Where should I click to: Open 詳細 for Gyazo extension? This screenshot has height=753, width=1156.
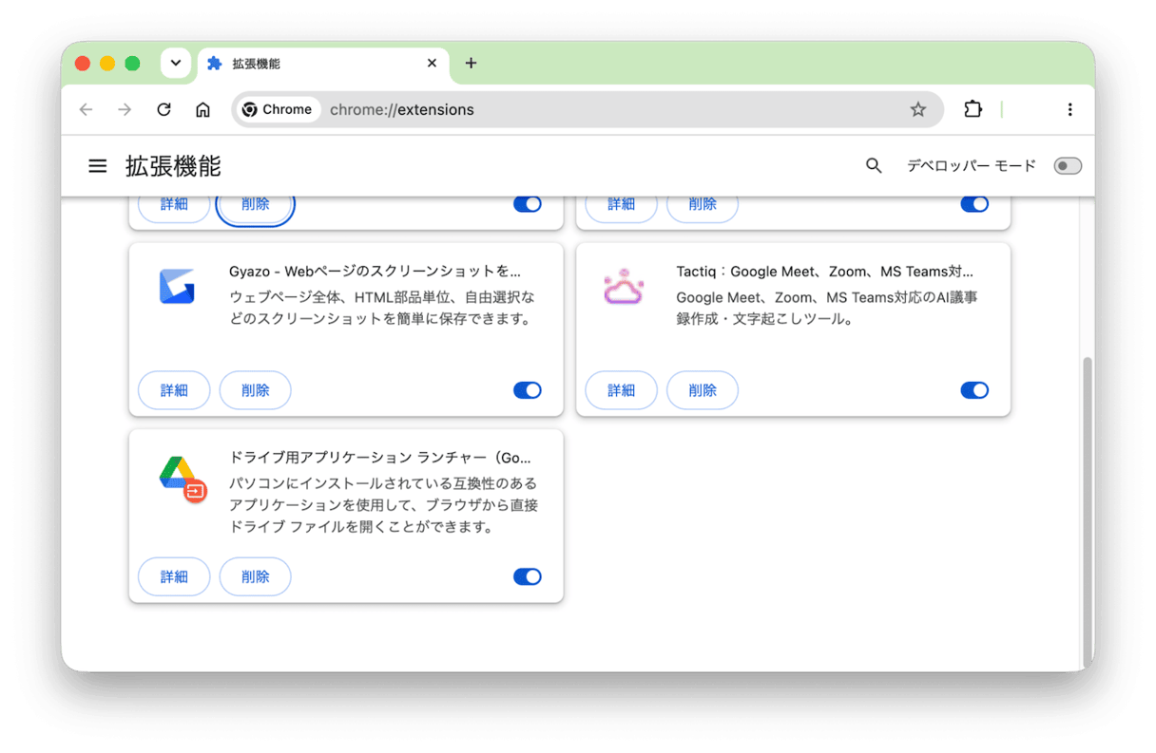pyautogui.click(x=174, y=390)
